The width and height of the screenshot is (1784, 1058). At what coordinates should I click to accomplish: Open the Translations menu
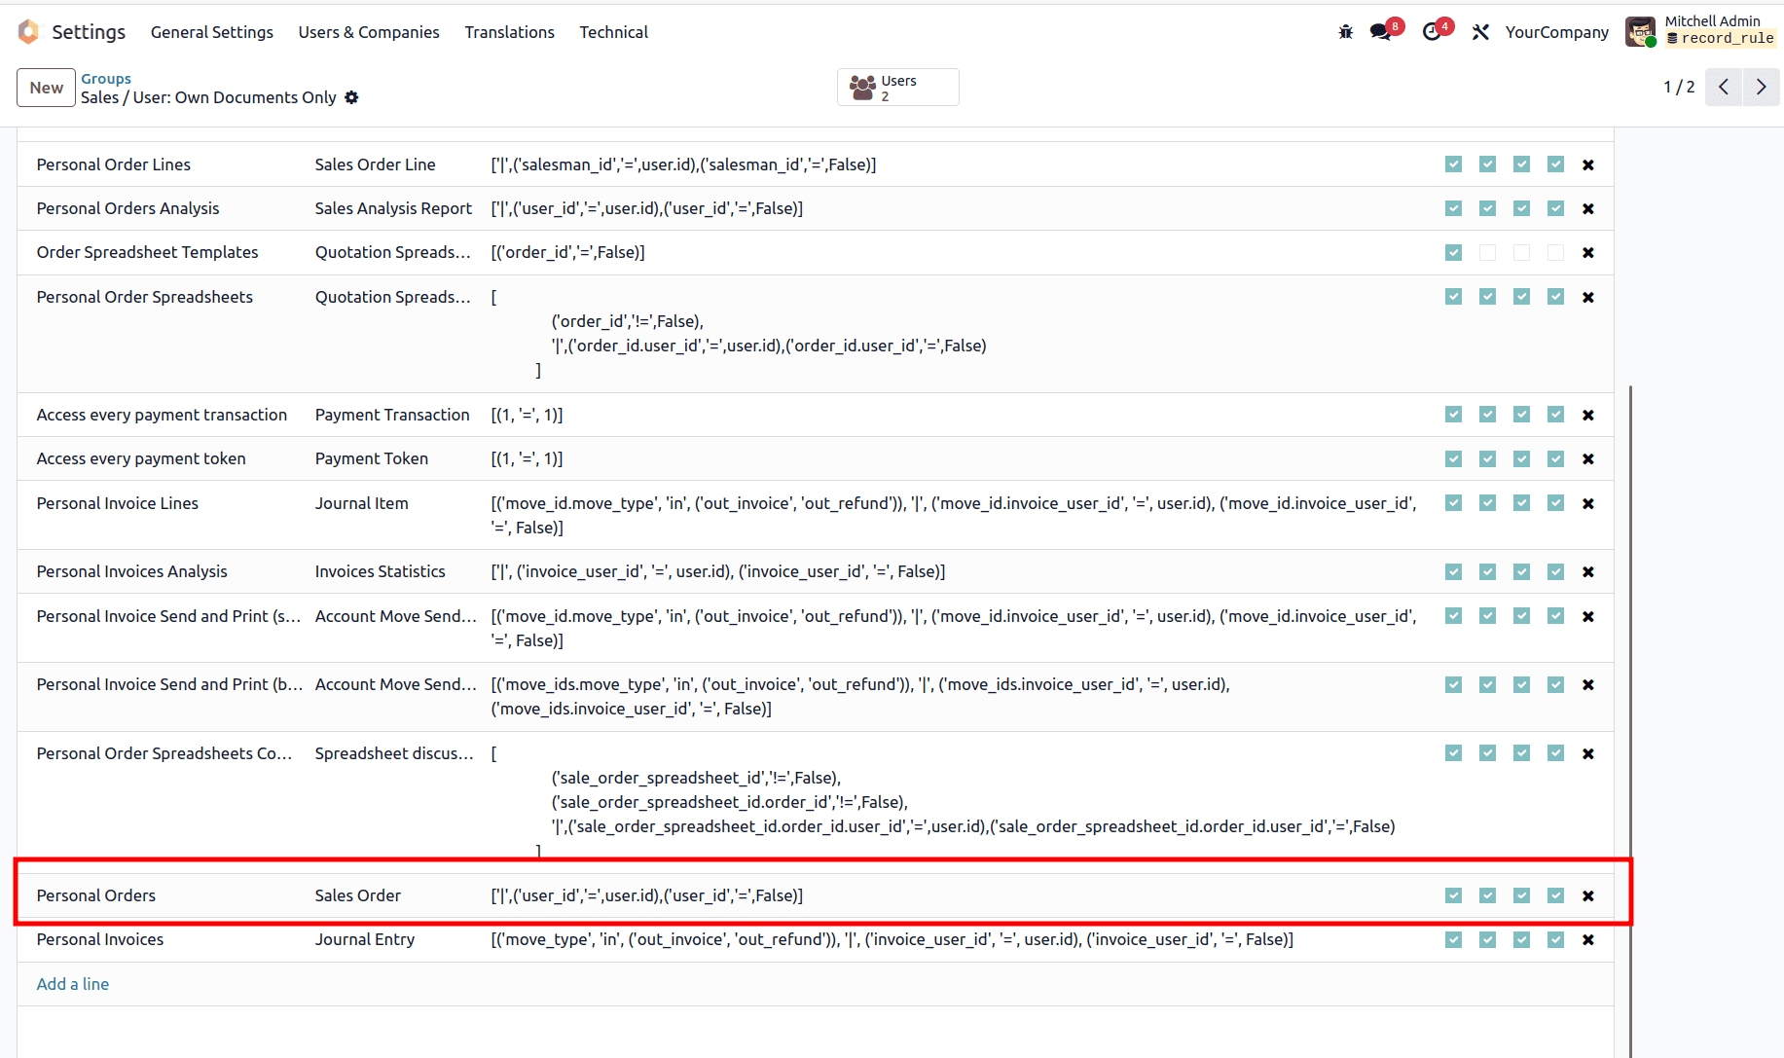click(509, 32)
